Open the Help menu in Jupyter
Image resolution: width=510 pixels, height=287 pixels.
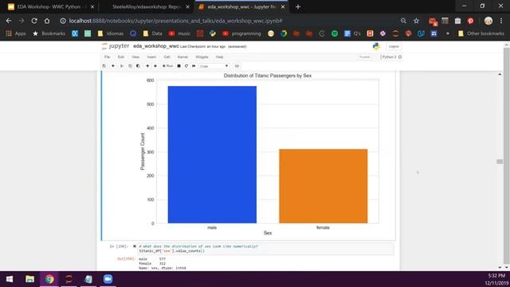point(220,57)
